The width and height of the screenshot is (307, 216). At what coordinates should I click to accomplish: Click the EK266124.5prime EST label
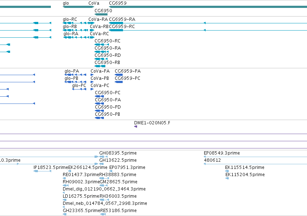[x=88, y=167]
